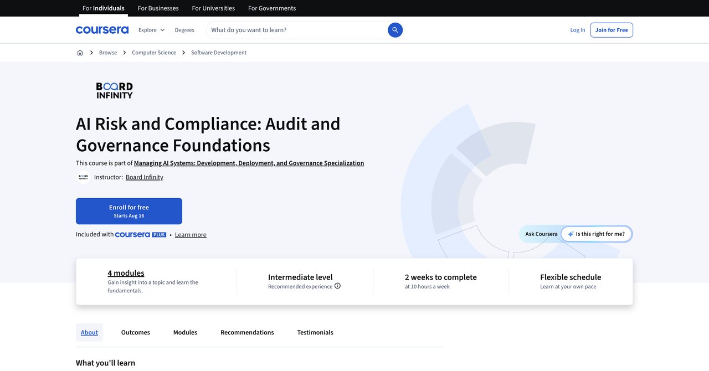Go to the home icon in breadcrumbs
Screen dimensions: 709x371
click(80, 53)
